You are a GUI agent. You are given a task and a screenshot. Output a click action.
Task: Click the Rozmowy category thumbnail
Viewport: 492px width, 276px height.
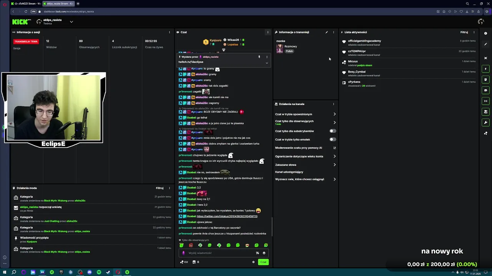279,49
